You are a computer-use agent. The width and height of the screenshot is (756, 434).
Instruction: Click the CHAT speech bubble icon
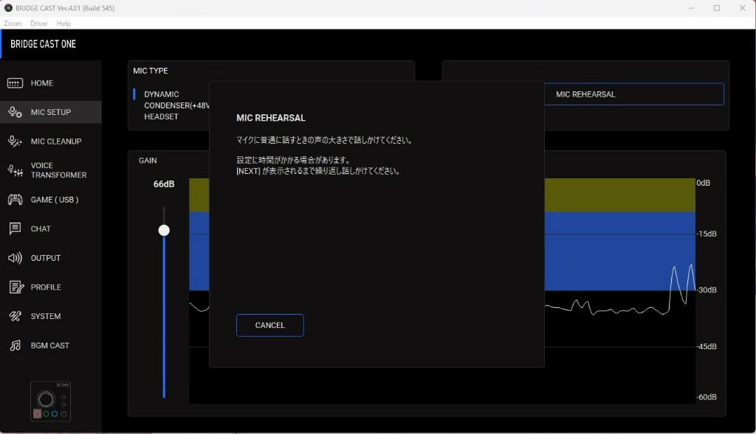click(15, 228)
